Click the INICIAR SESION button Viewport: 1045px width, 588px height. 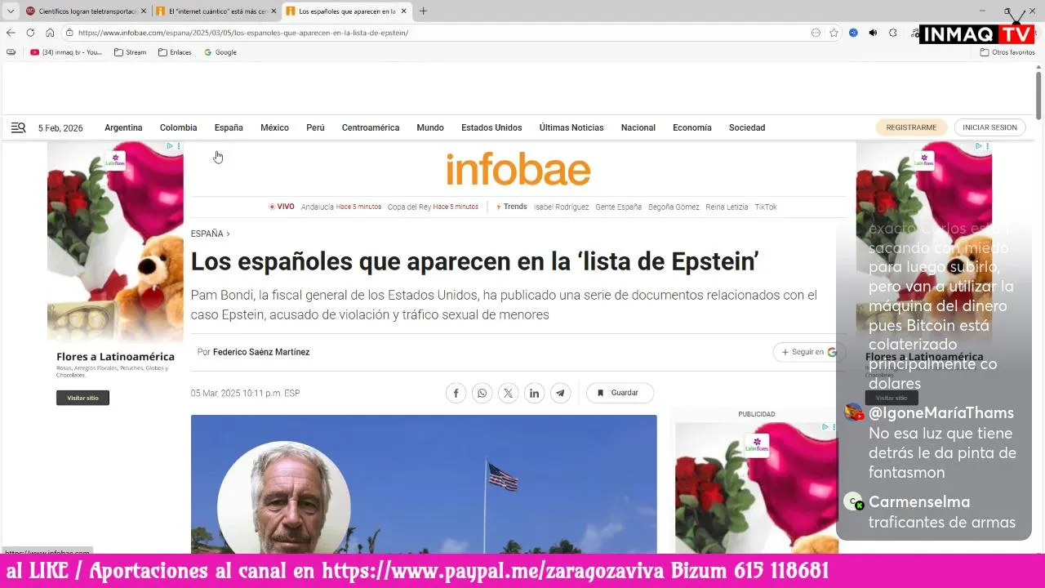click(x=989, y=127)
